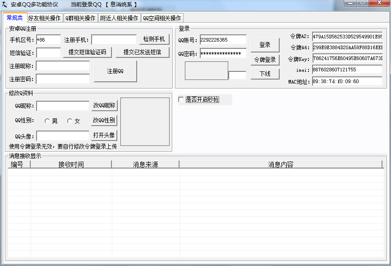Viewport: 391px width, 266px height.
Task: Focus the 注册密码 input field
Action: 63,79
